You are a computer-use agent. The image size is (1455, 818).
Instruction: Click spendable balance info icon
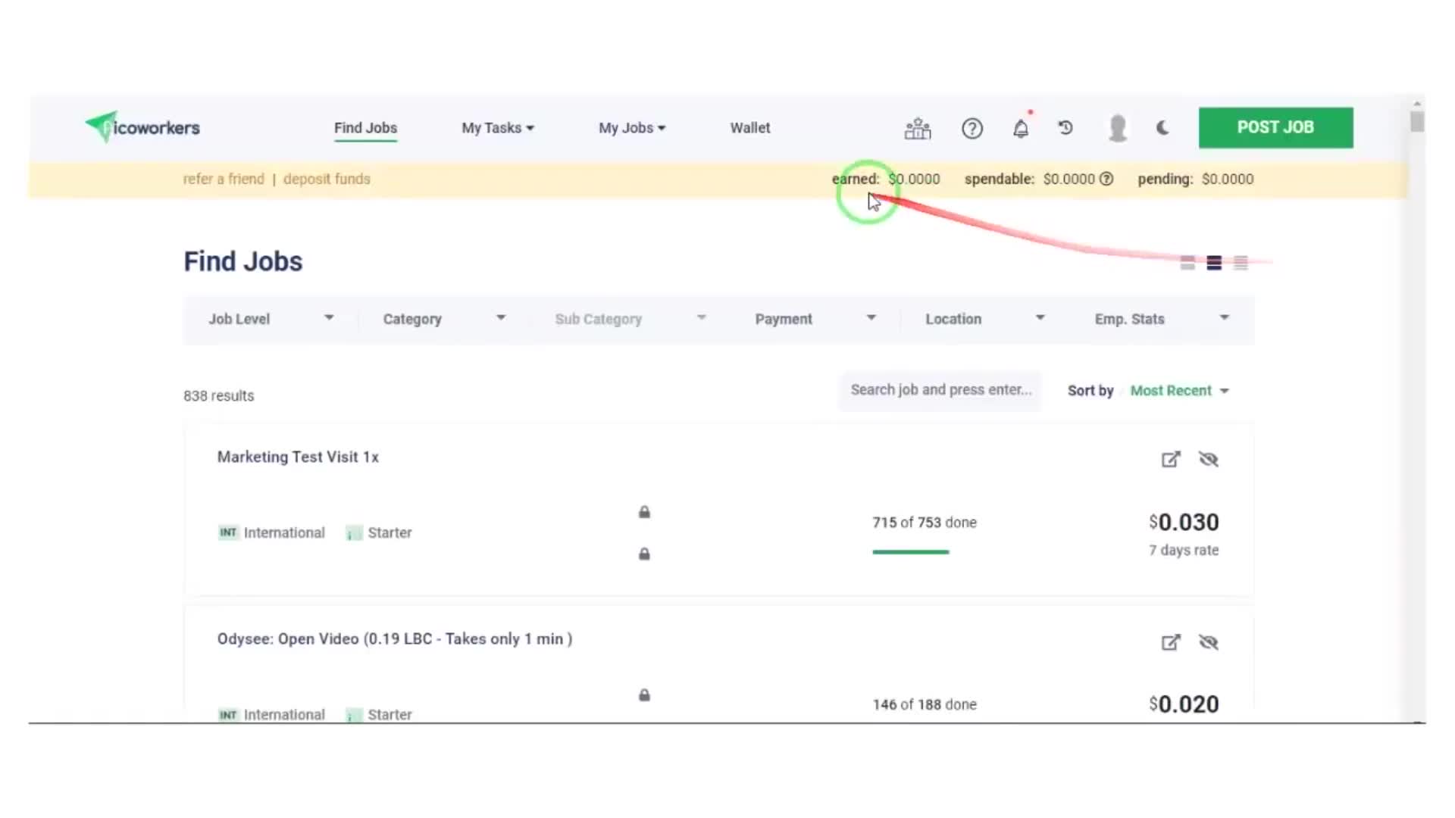click(1106, 180)
